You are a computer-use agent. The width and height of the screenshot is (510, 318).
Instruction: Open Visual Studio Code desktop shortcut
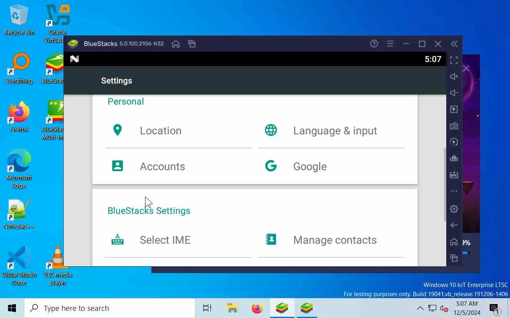pyautogui.click(x=19, y=266)
